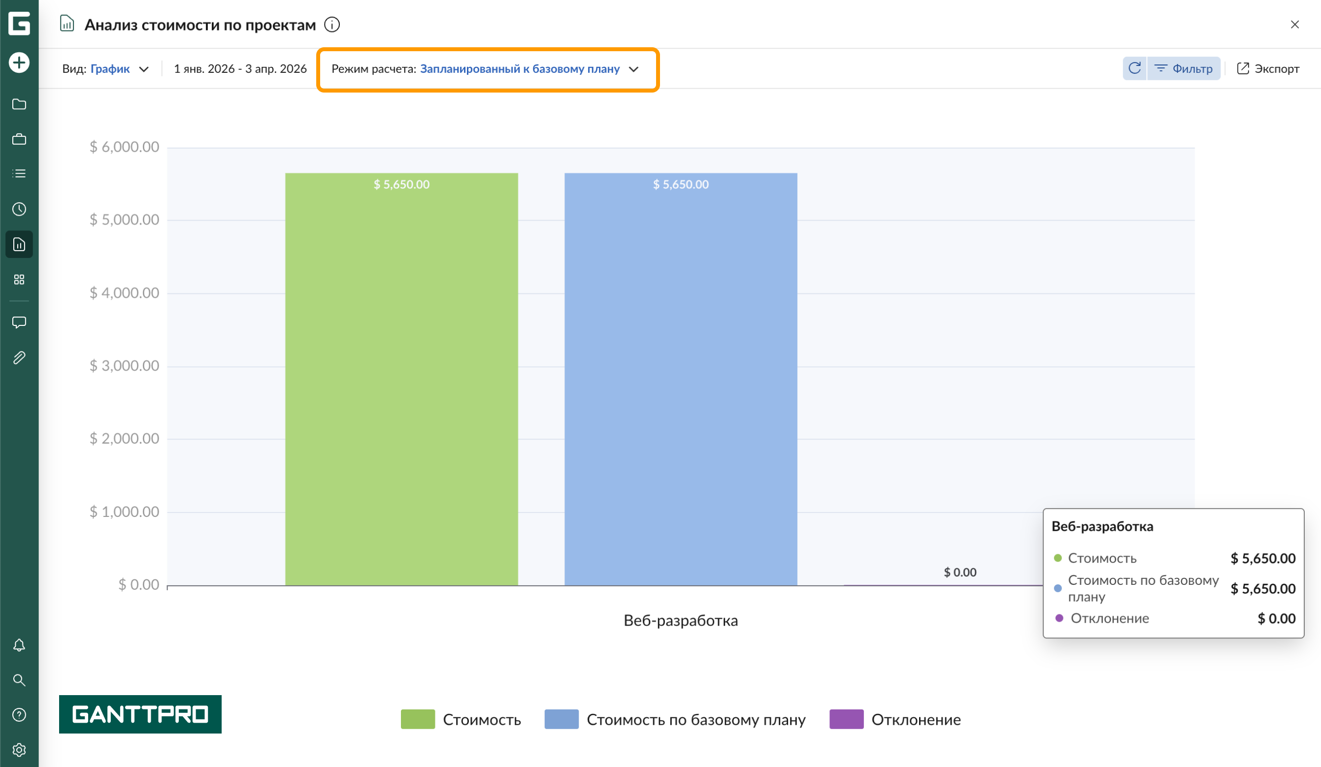The width and height of the screenshot is (1321, 767).
Task: Open the comments speech bubble icon
Action: [19, 322]
